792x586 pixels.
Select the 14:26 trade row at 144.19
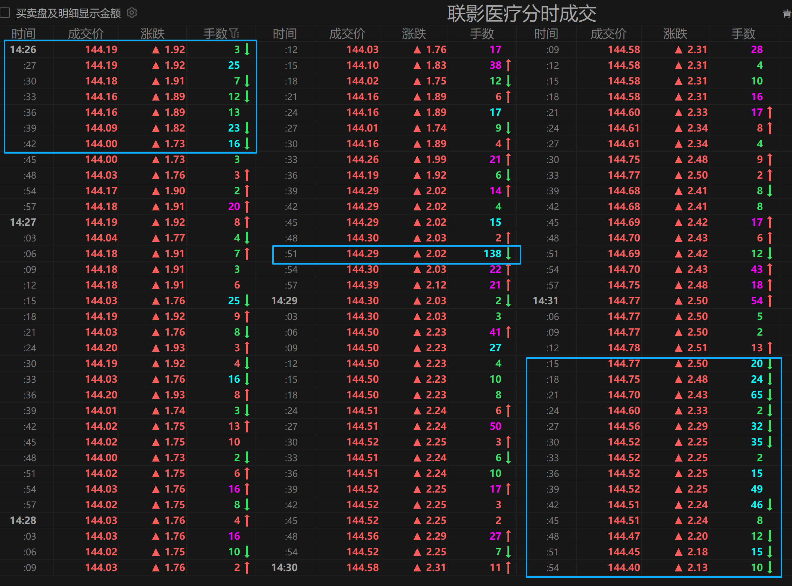click(101, 49)
